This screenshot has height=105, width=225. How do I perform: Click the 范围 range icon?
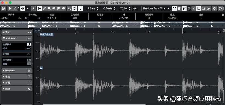coord(29,83)
